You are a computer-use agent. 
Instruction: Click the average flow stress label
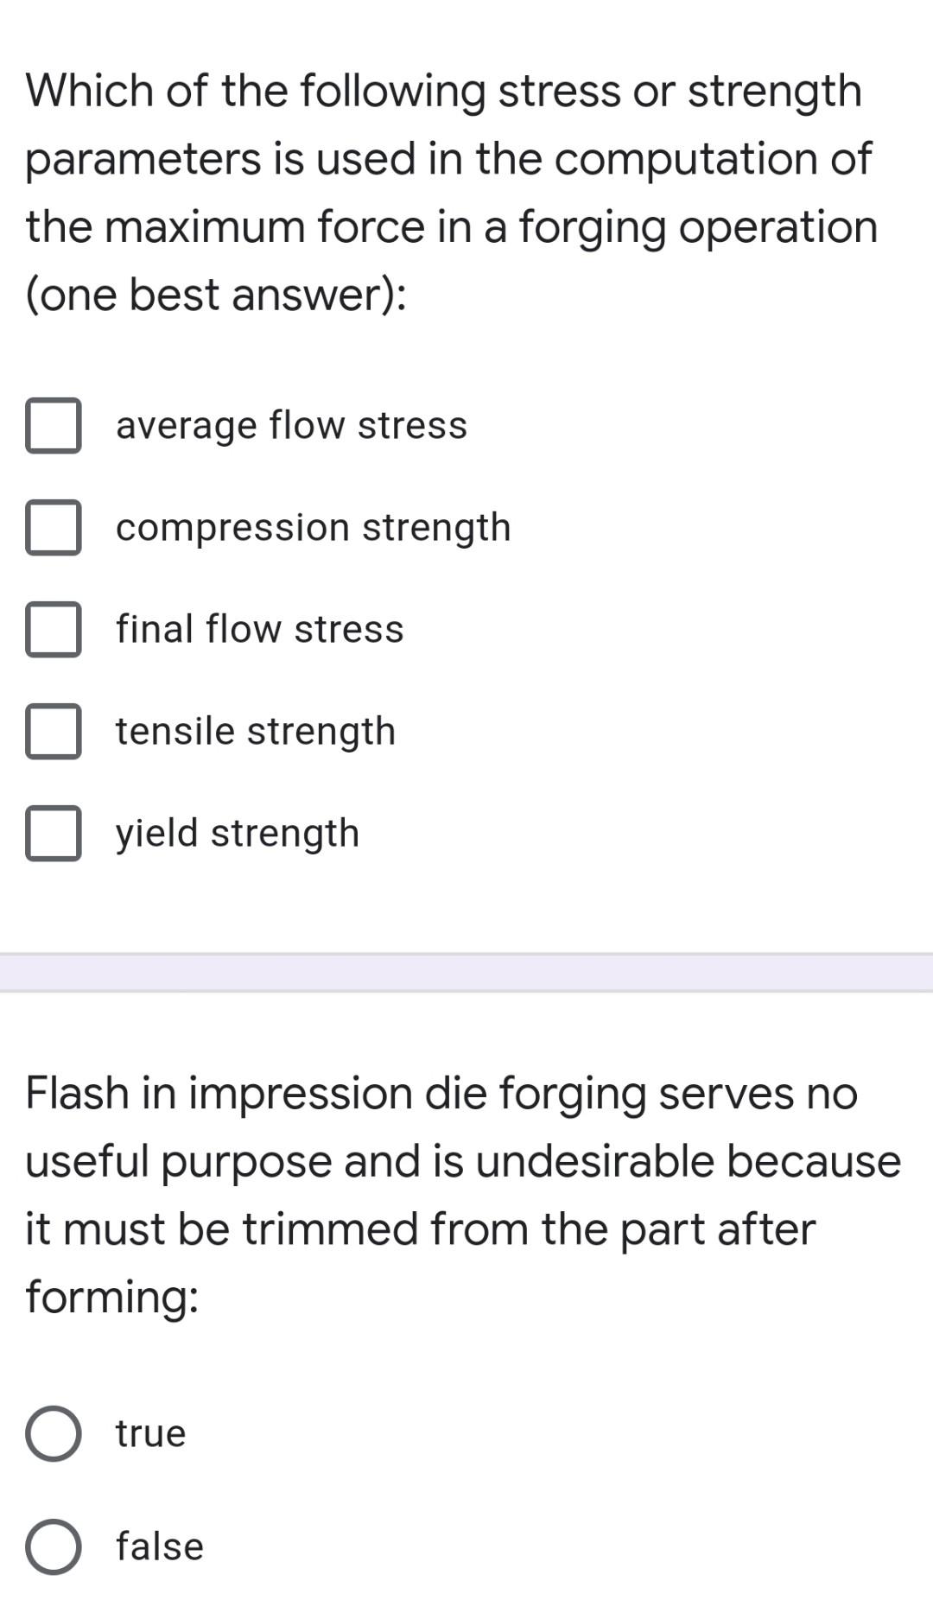tap(290, 424)
